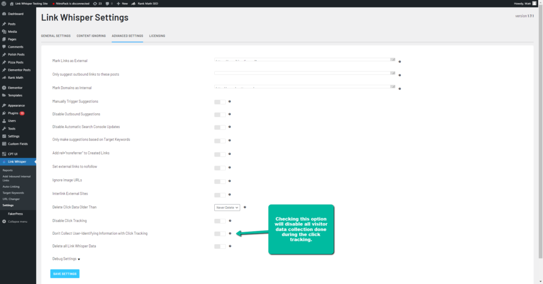Viewport: 543px width, 284px height.
Task: Open the Never Delete dropdown
Action: pos(227,207)
